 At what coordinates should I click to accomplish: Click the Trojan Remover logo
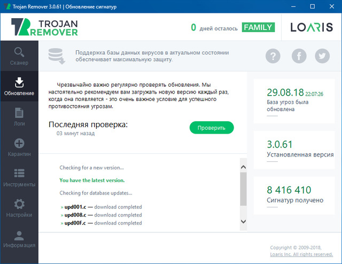[45, 28]
